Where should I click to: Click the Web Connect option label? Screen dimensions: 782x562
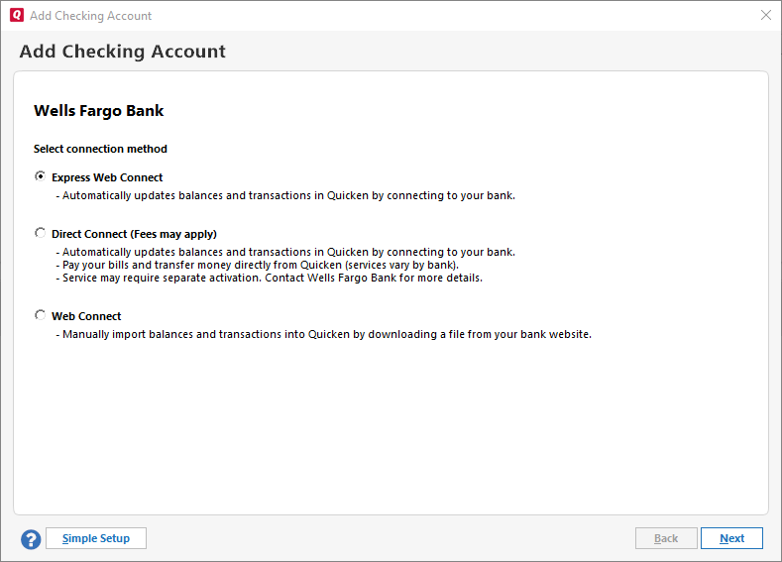tap(86, 316)
